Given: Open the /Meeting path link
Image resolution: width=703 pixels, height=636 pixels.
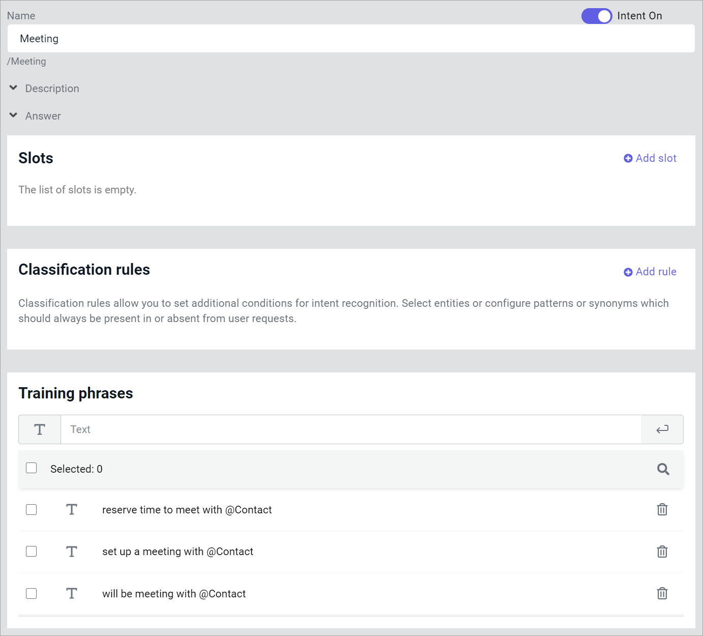Looking at the screenshot, I should [26, 61].
